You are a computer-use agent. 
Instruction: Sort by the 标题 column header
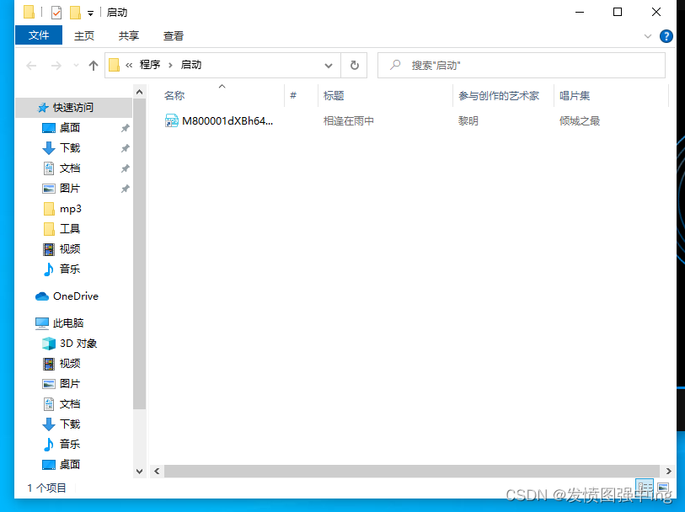[334, 96]
